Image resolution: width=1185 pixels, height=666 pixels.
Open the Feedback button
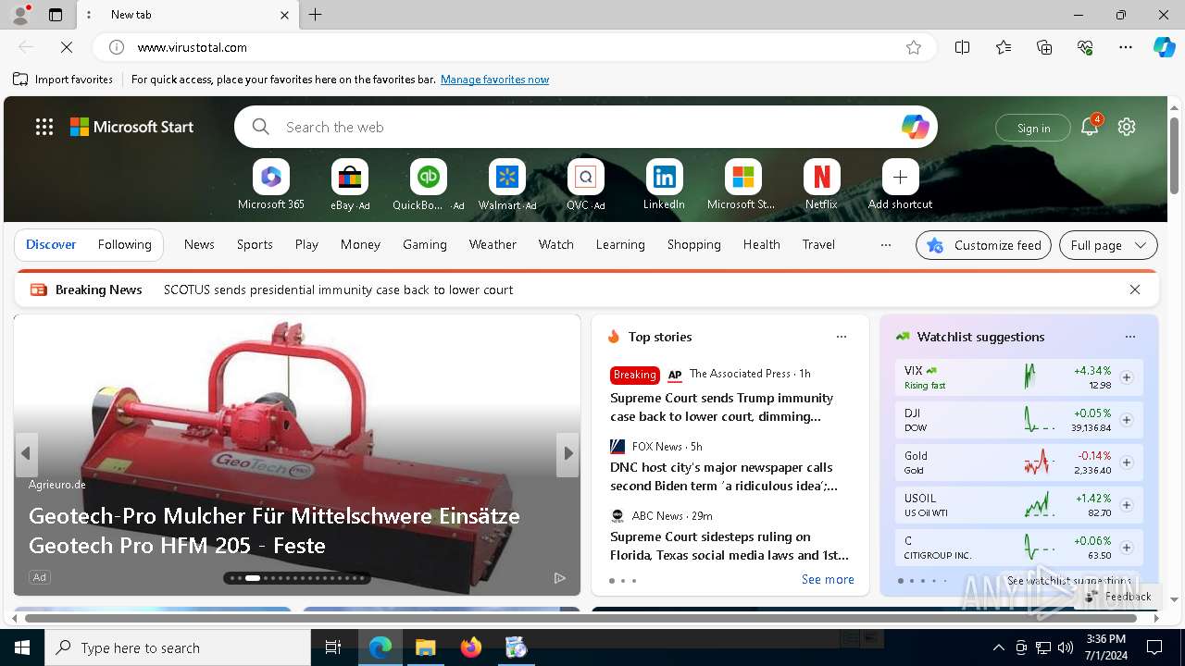coord(1118,597)
